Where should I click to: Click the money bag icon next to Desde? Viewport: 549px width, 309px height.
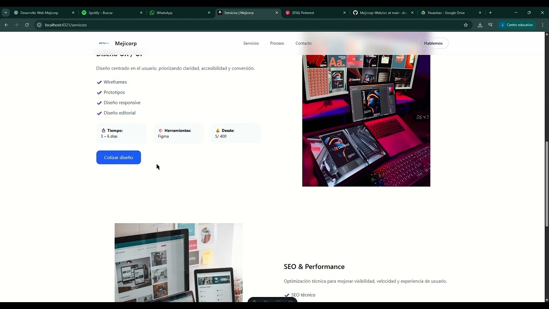coord(218,130)
